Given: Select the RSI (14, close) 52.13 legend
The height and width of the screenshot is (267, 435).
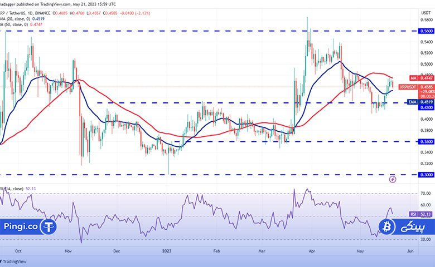Looking at the screenshot, I should (x=18, y=189).
